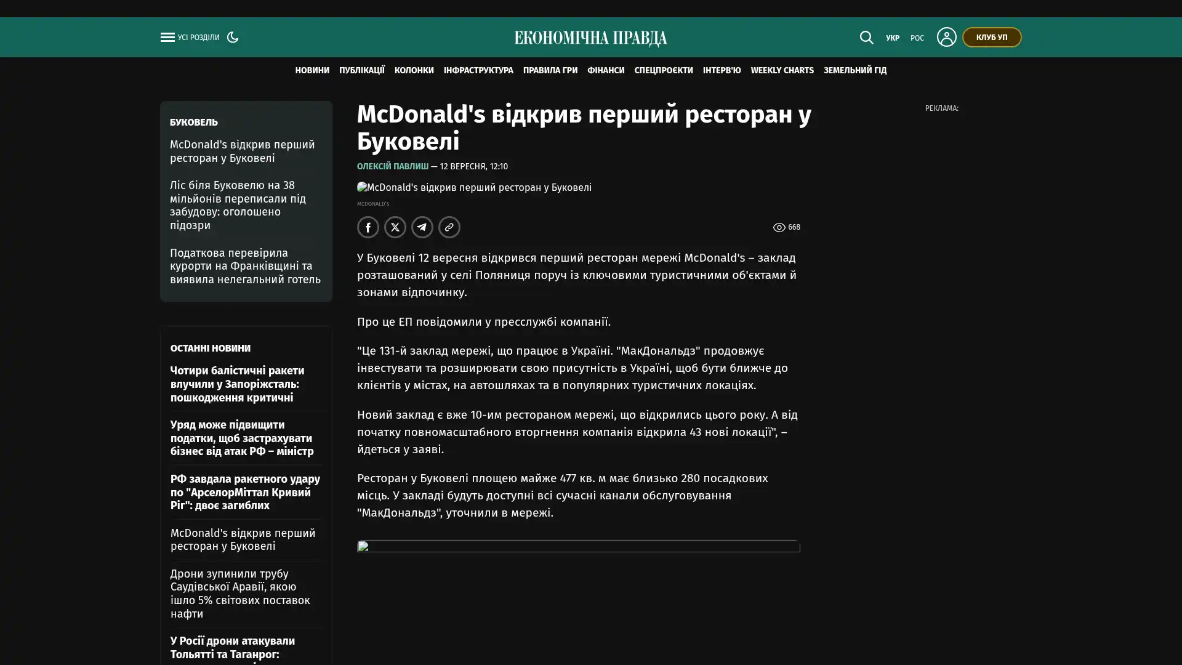Screen dimensions: 1182x665
Task: Open the user account profile icon
Action: (946, 37)
